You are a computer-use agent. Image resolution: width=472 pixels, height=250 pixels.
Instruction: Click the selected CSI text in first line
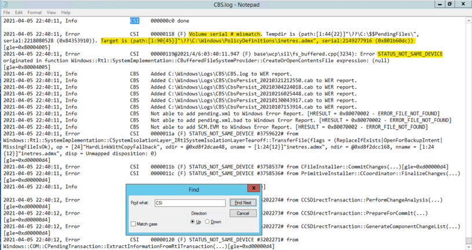point(135,20)
